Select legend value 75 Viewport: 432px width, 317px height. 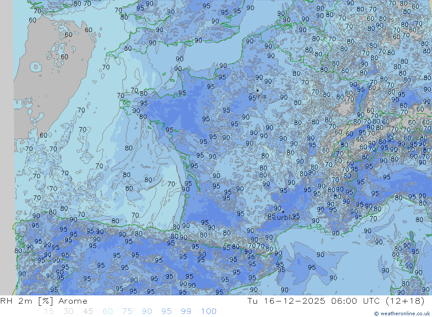pyautogui.click(x=127, y=311)
